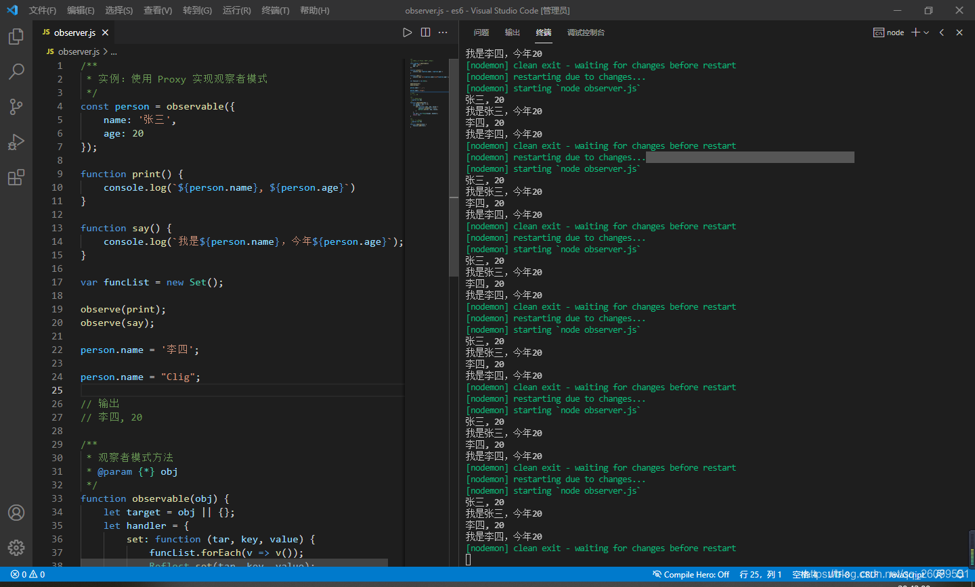Viewport: 975px width, 587px height.
Task: Open errors and warnings count in status bar
Action: click(x=28, y=574)
